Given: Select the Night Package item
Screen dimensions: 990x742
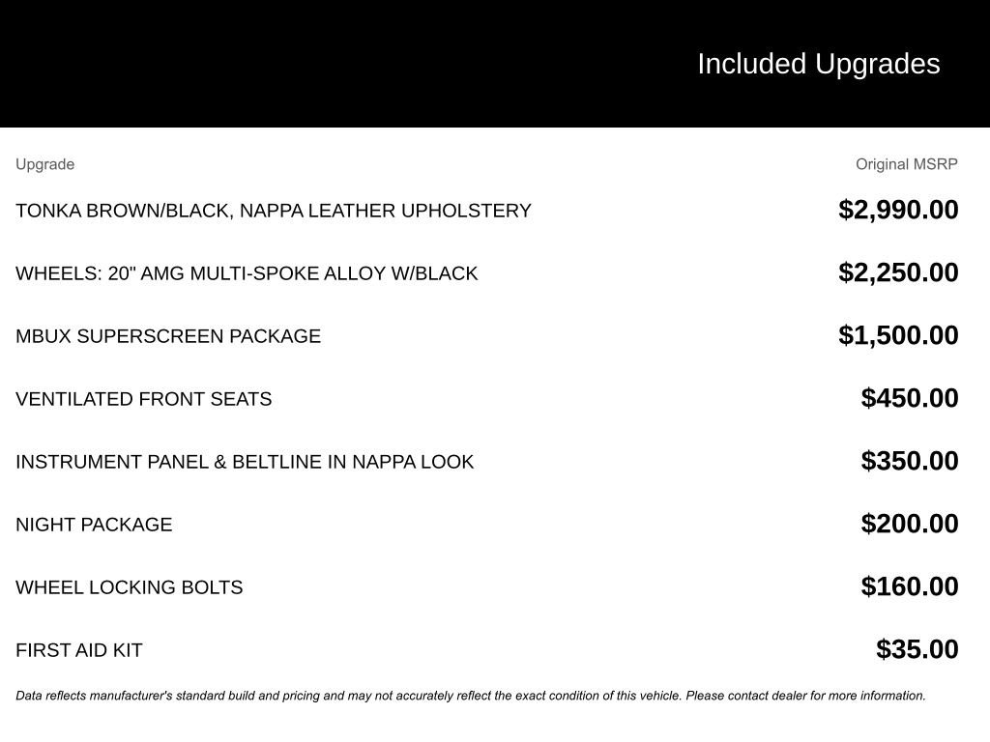Looking at the screenshot, I should tap(94, 525).
